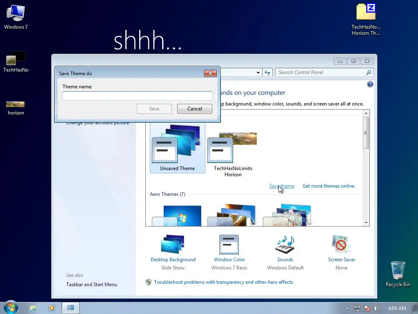Open Desktop Background settings icon

[x=173, y=244]
